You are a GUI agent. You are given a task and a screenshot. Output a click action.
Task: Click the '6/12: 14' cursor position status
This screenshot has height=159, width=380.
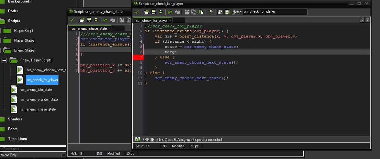[x=142, y=146]
